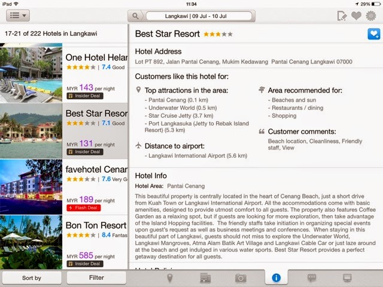Tap the Filter button
Screen dimensions: 383x287
coord(96,277)
